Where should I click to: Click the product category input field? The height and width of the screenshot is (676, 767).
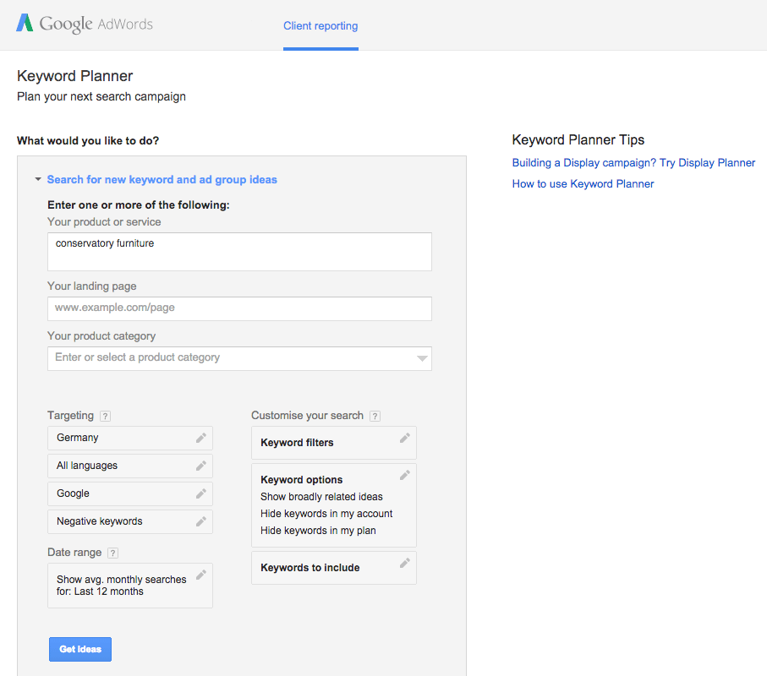[239, 359]
